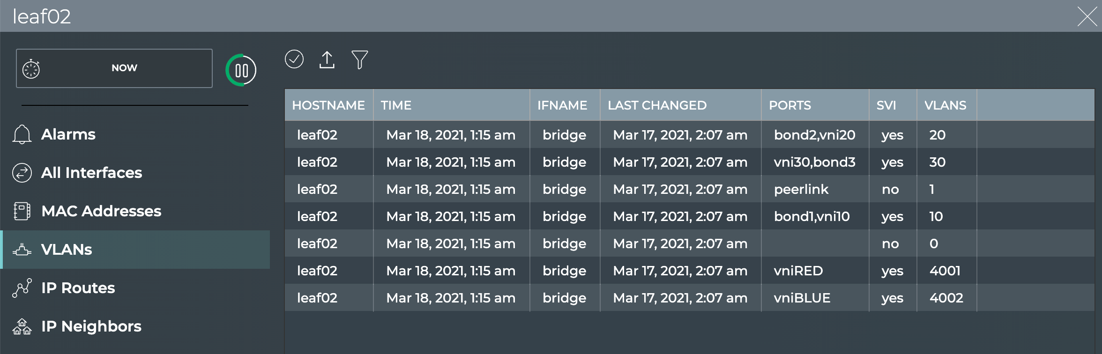The width and height of the screenshot is (1102, 354).
Task: Close the leaf02 detail panel
Action: click(x=1087, y=16)
